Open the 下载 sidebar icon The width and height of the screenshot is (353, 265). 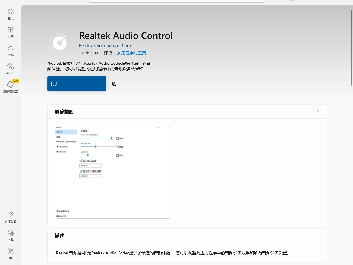pyautogui.click(x=11, y=235)
